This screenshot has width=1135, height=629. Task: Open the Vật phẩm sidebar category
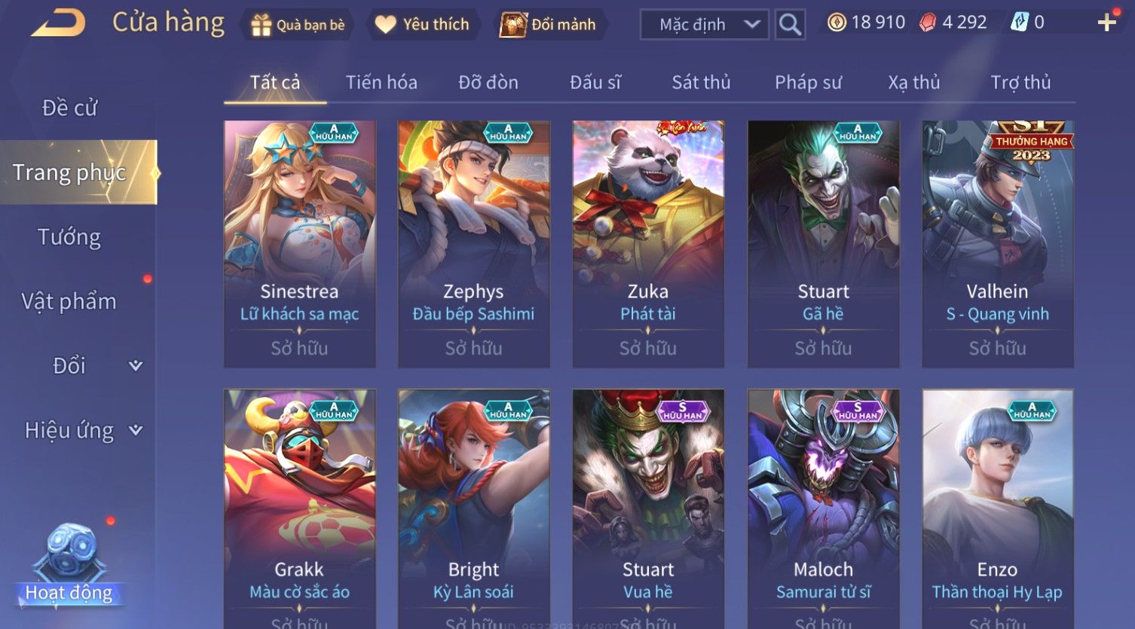69,301
